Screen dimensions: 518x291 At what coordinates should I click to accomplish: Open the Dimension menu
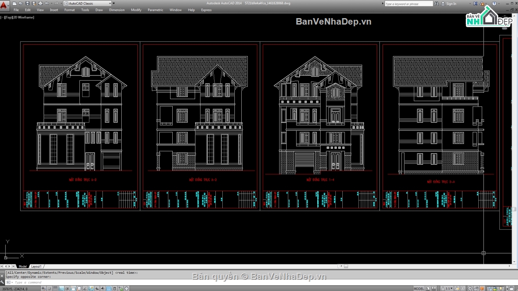point(117,10)
